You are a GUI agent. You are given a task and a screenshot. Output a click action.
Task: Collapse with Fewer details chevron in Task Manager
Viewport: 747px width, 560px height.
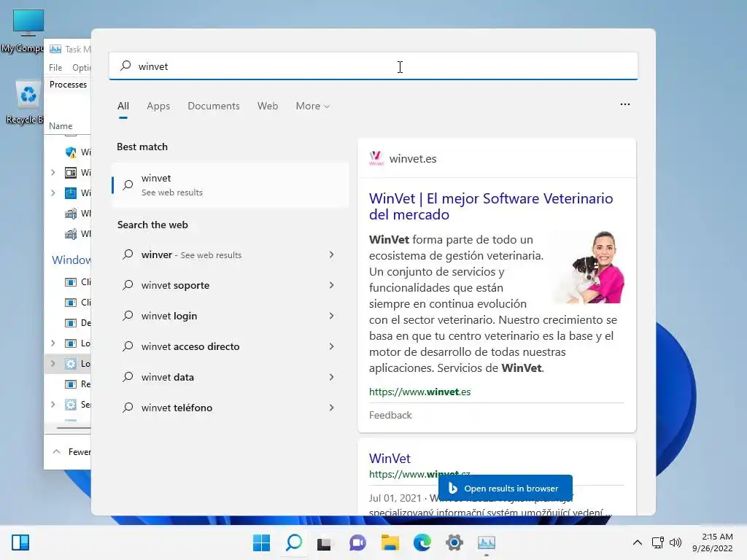56,451
